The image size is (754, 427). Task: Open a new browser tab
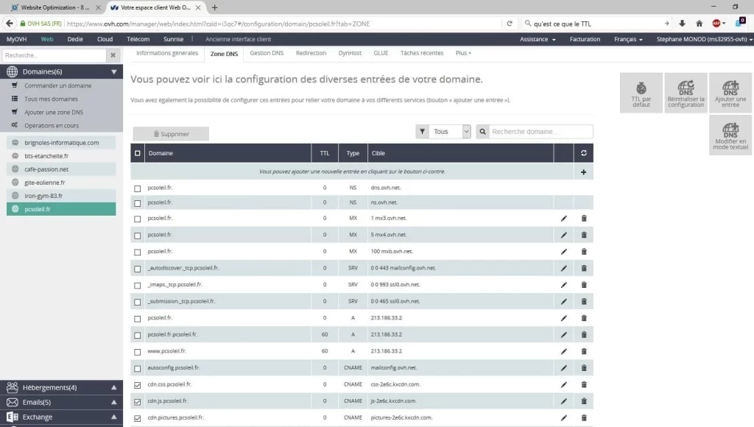(x=214, y=7)
